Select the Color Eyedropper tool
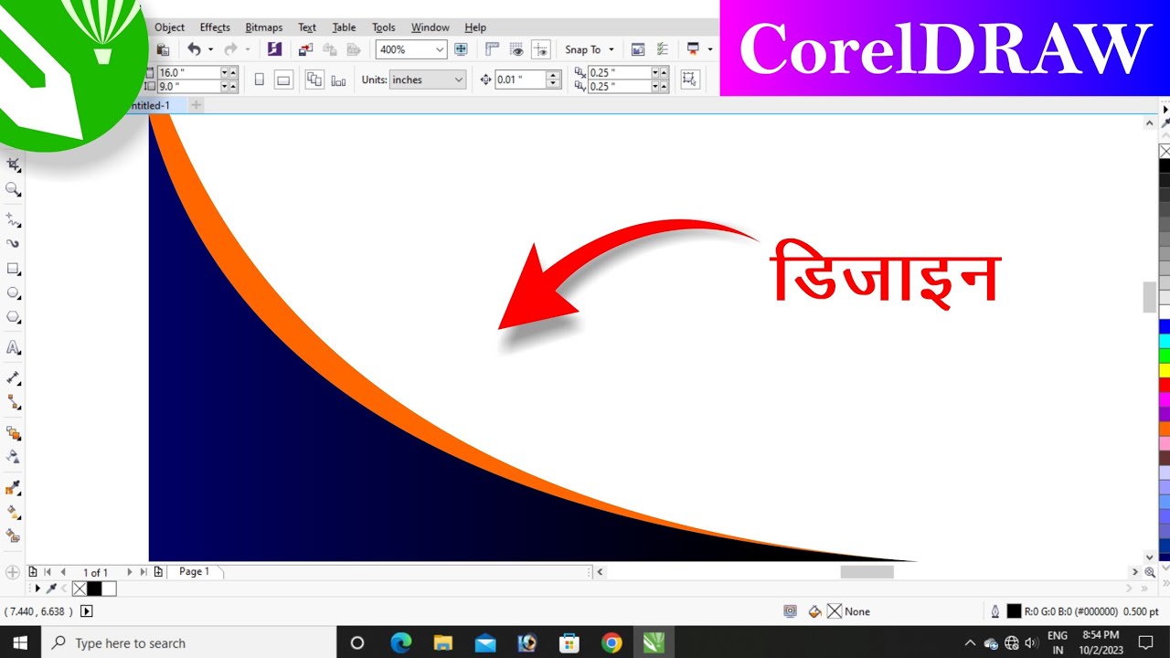This screenshot has width=1170, height=658. [14, 488]
